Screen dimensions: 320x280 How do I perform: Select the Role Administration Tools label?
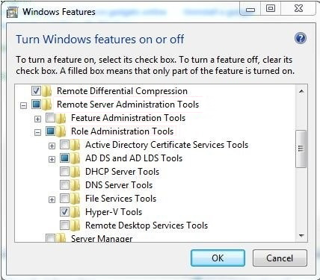(x=122, y=131)
